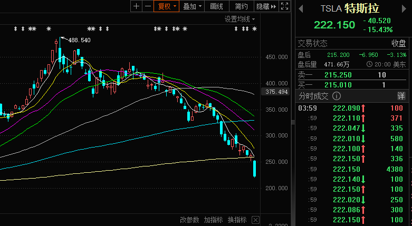Select the 画线 drawing tool
The height and width of the screenshot is (226, 412).
216,6
